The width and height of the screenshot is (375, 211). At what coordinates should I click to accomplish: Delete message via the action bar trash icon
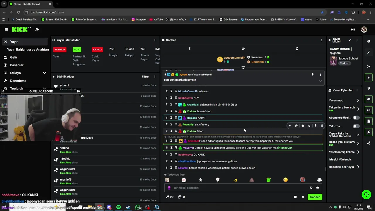(x=322, y=126)
